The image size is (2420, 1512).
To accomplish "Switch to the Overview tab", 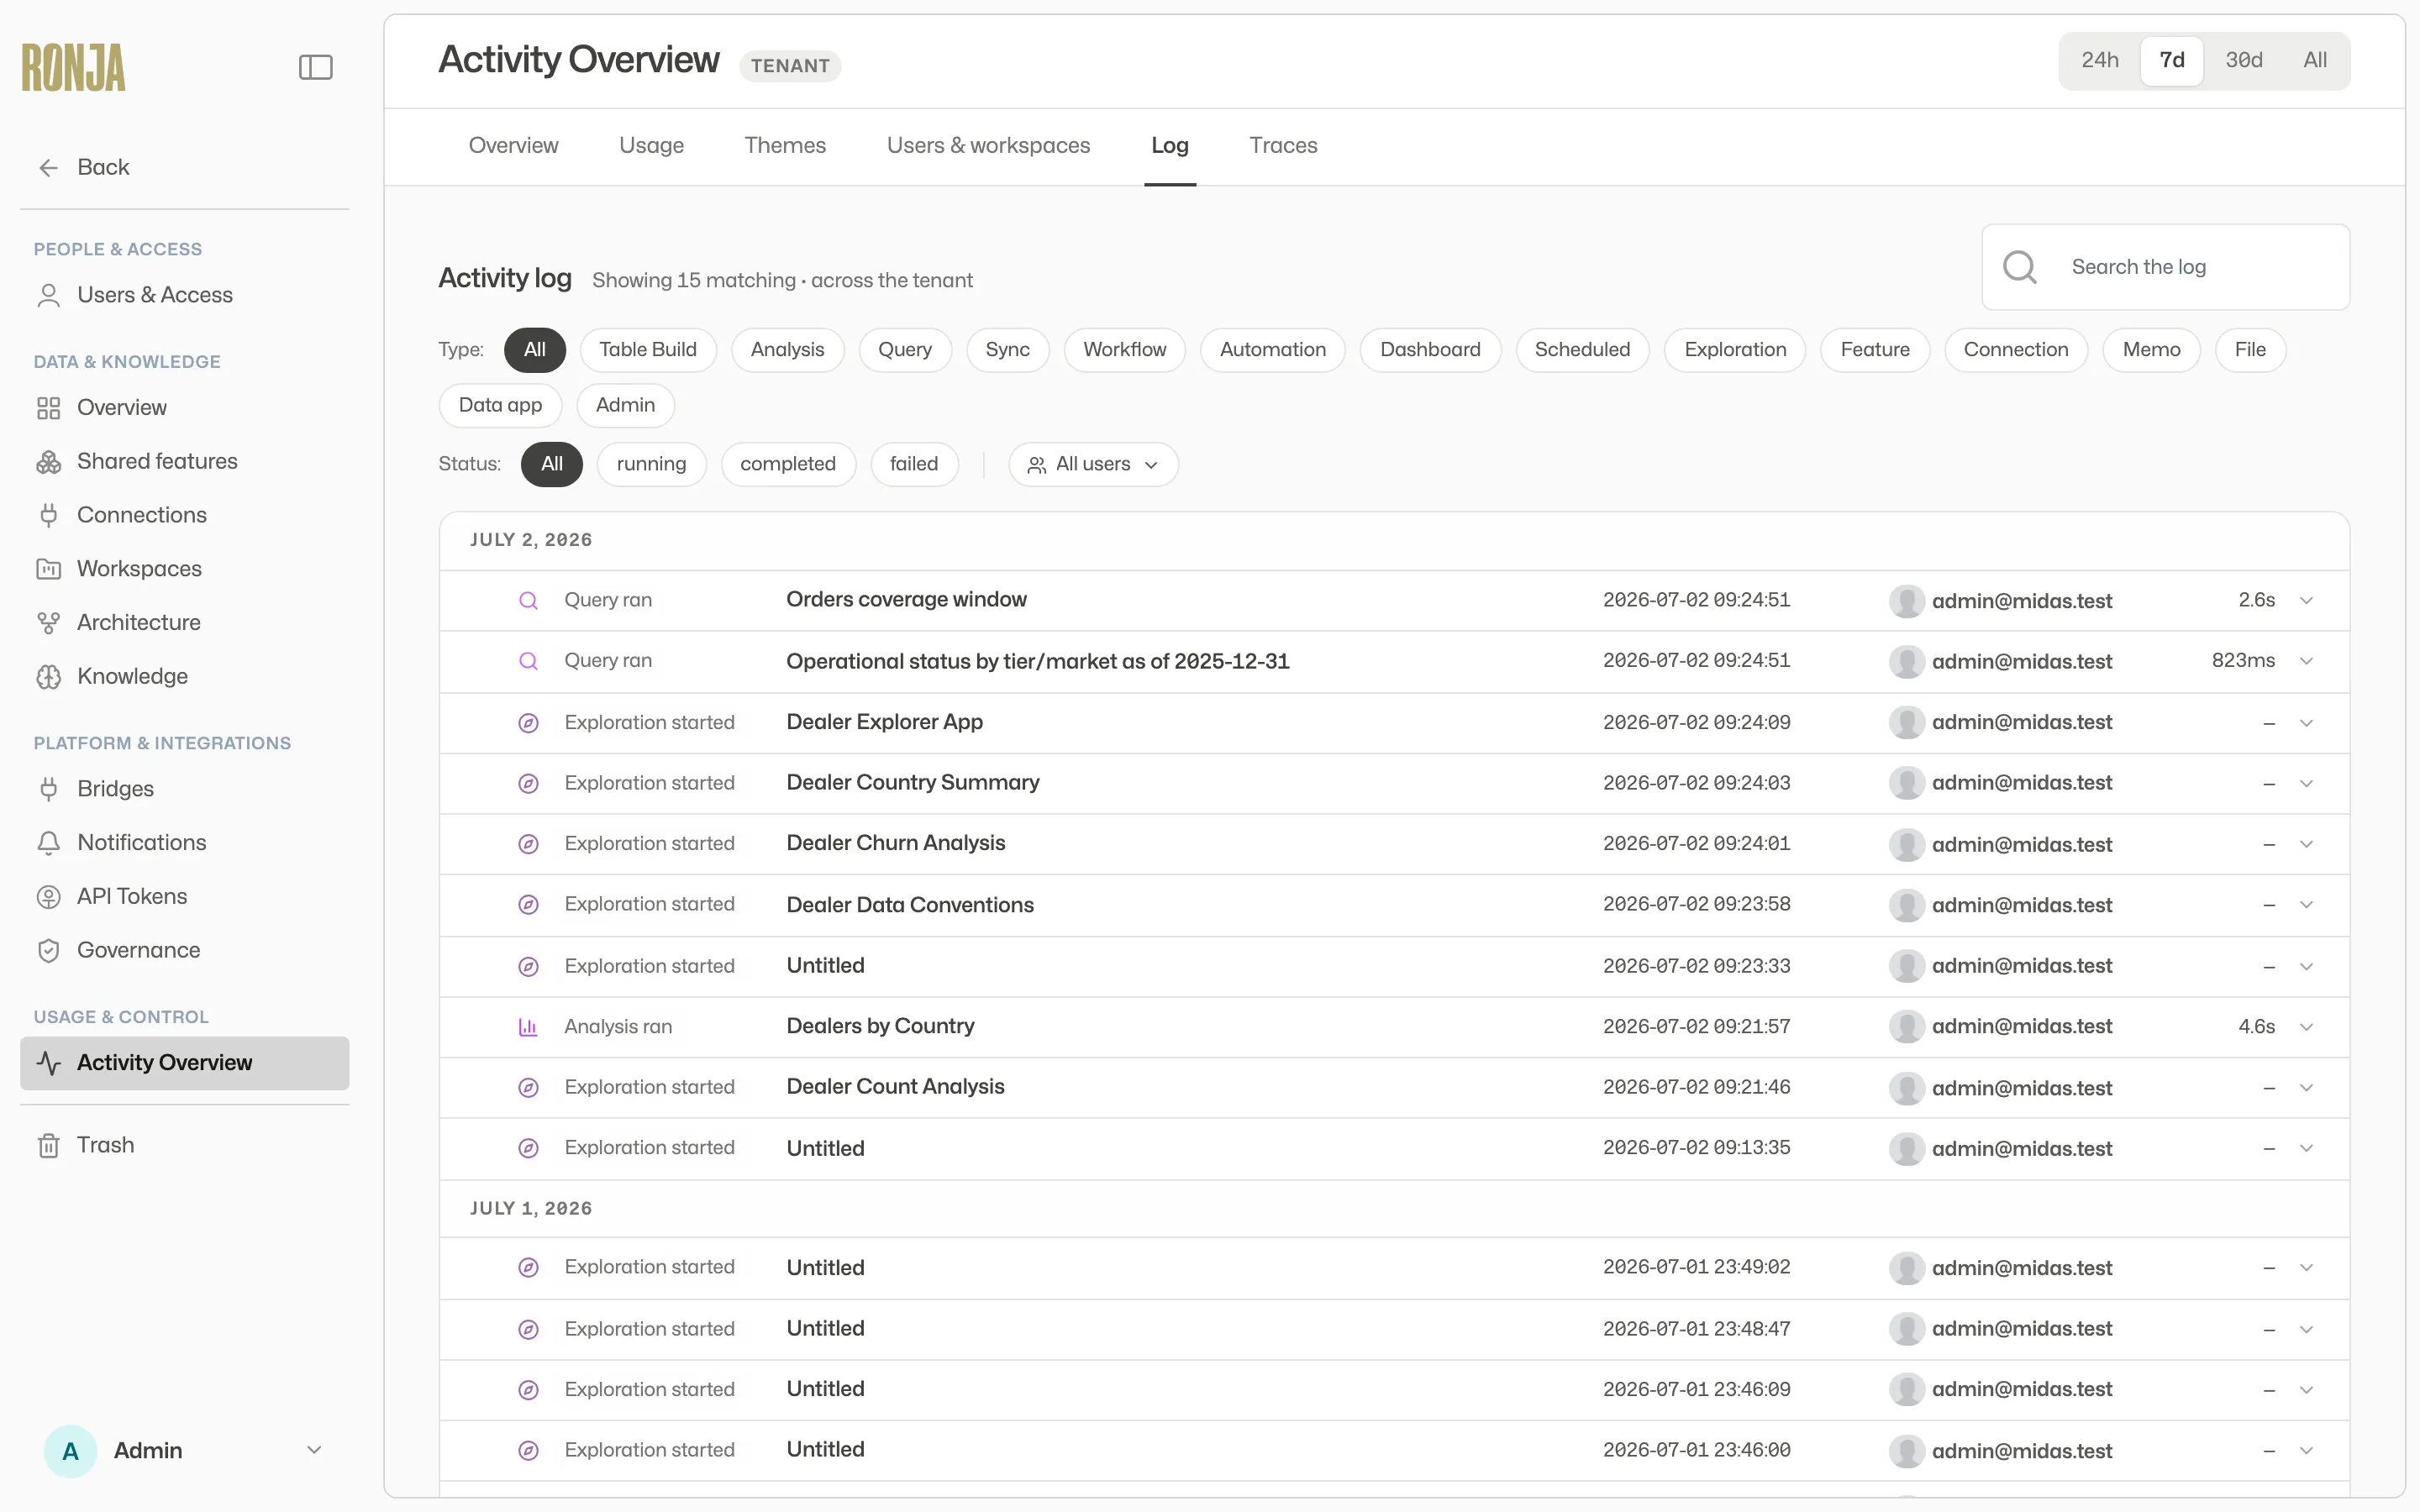I will pyautogui.click(x=513, y=146).
